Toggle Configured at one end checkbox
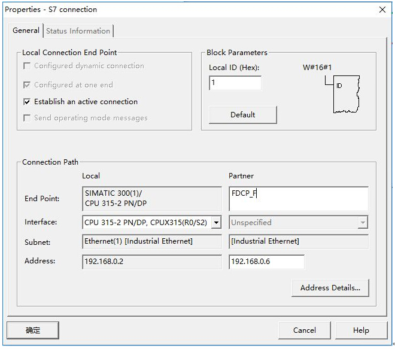This screenshot has height=349, width=395. point(27,85)
